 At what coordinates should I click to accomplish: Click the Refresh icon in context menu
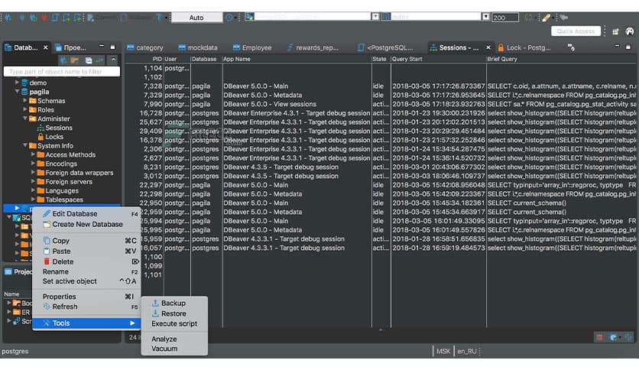click(47, 307)
